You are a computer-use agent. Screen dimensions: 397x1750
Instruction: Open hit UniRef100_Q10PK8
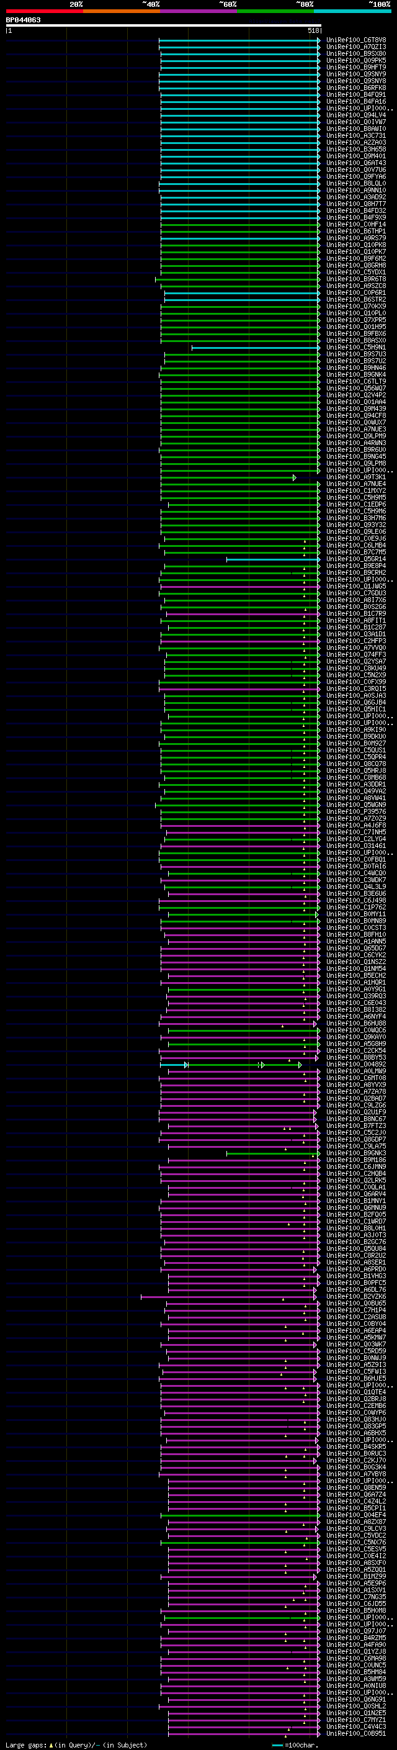[356, 245]
